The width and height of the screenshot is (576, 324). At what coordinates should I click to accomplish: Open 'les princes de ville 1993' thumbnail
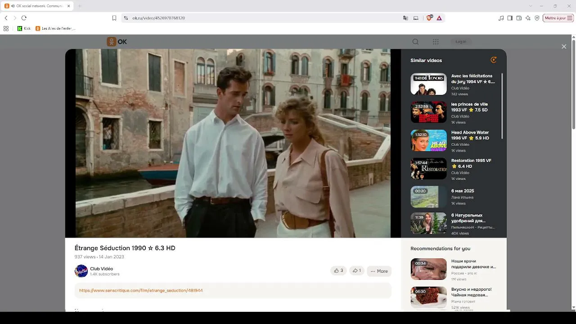pyautogui.click(x=428, y=112)
